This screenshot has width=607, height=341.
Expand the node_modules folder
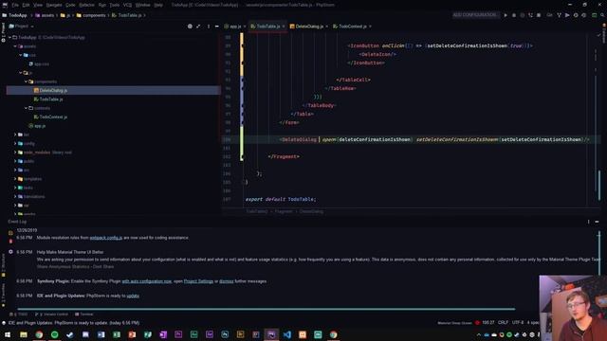(x=15, y=153)
